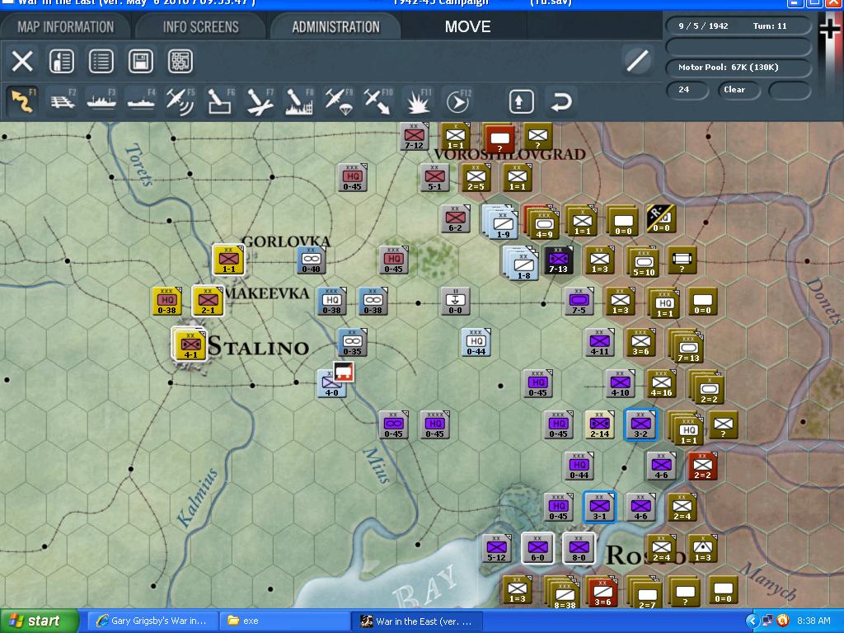Select the black 7-13 unit counter
Image resolution: width=844 pixels, height=633 pixels.
558,260
